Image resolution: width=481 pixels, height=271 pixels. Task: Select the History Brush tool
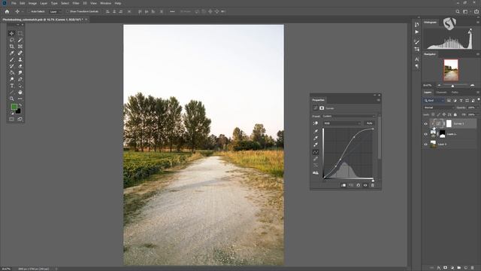pyautogui.click(x=12, y=66)
